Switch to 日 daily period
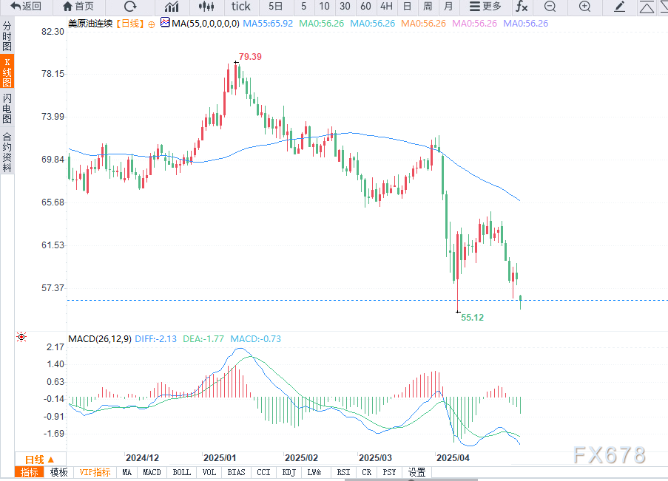The height and width of the screenshot is (481, 668). 408,7
